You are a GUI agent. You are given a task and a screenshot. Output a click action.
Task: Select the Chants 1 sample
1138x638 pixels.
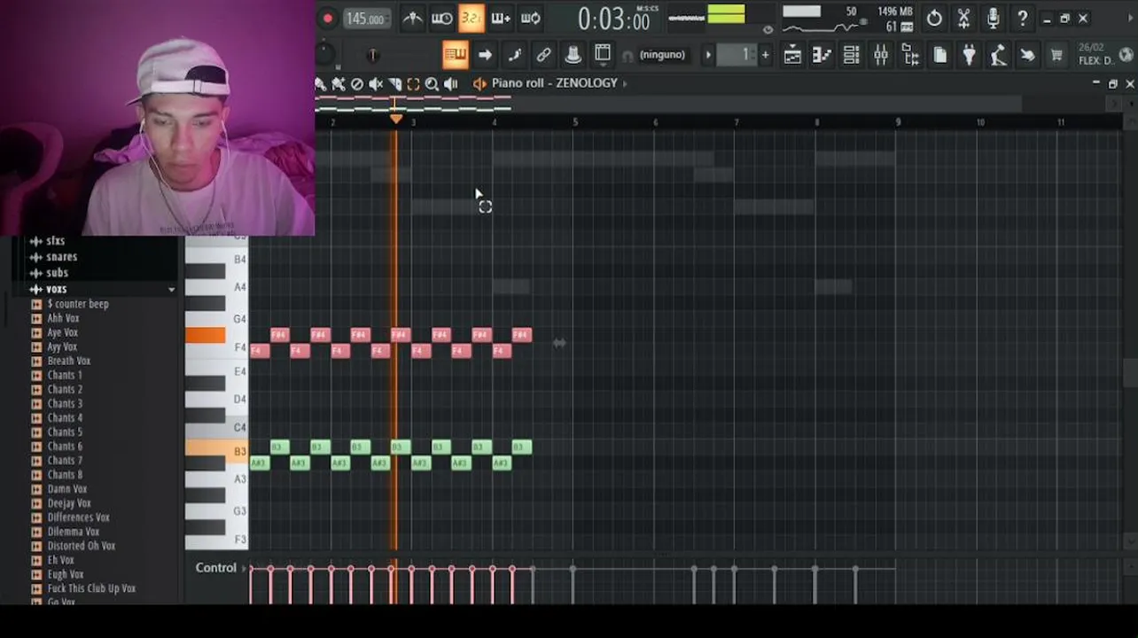(65, 375)
